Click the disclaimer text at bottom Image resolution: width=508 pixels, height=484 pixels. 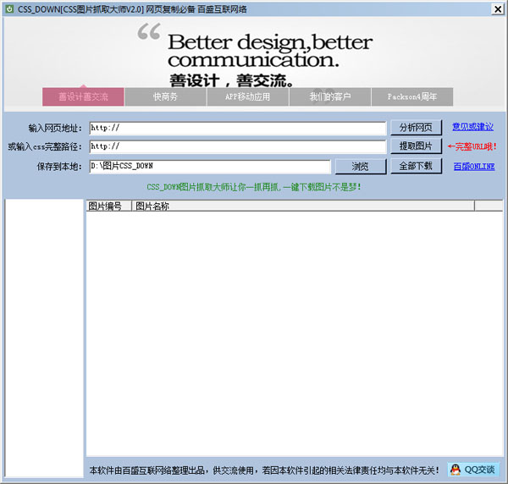pos(264,470)
